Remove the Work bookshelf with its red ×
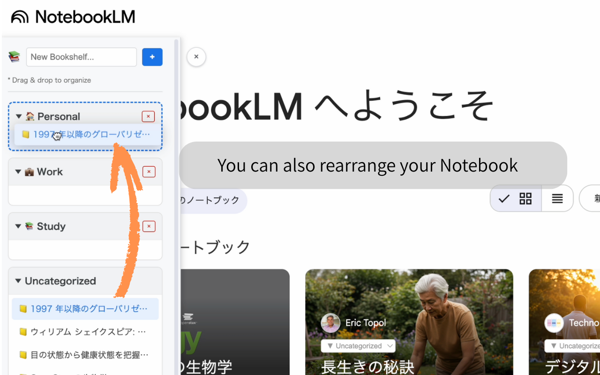The height and width of the screenshot is (375, 600). [148, 172]
